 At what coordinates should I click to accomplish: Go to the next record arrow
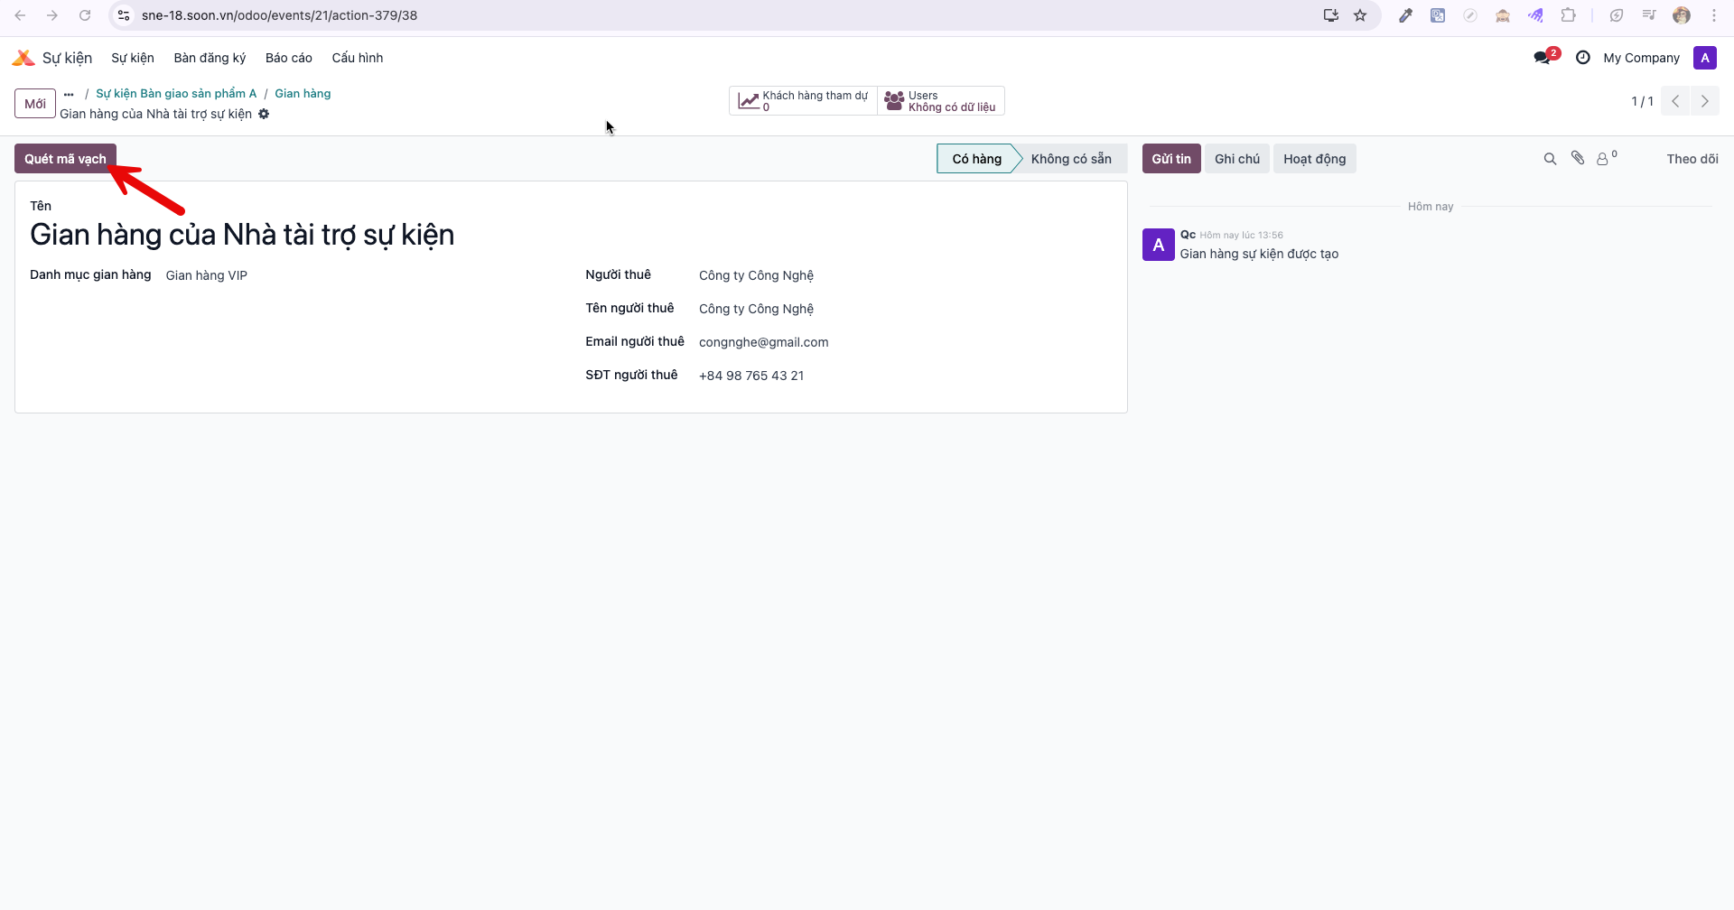coord(1704,101)
